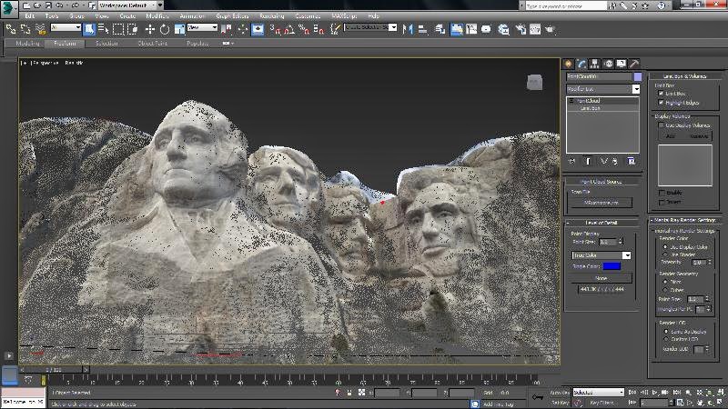Select Use Shader radio option
Image resolution: width=728 pixels, height=409 pixels.
coord(665,254)
